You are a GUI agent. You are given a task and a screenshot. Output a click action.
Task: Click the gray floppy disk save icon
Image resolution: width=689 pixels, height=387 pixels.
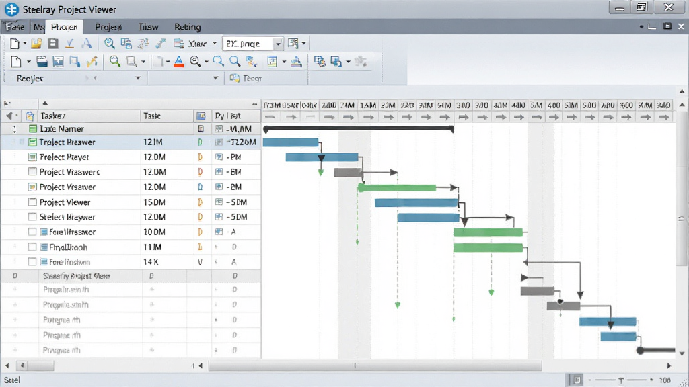(53, 44)
